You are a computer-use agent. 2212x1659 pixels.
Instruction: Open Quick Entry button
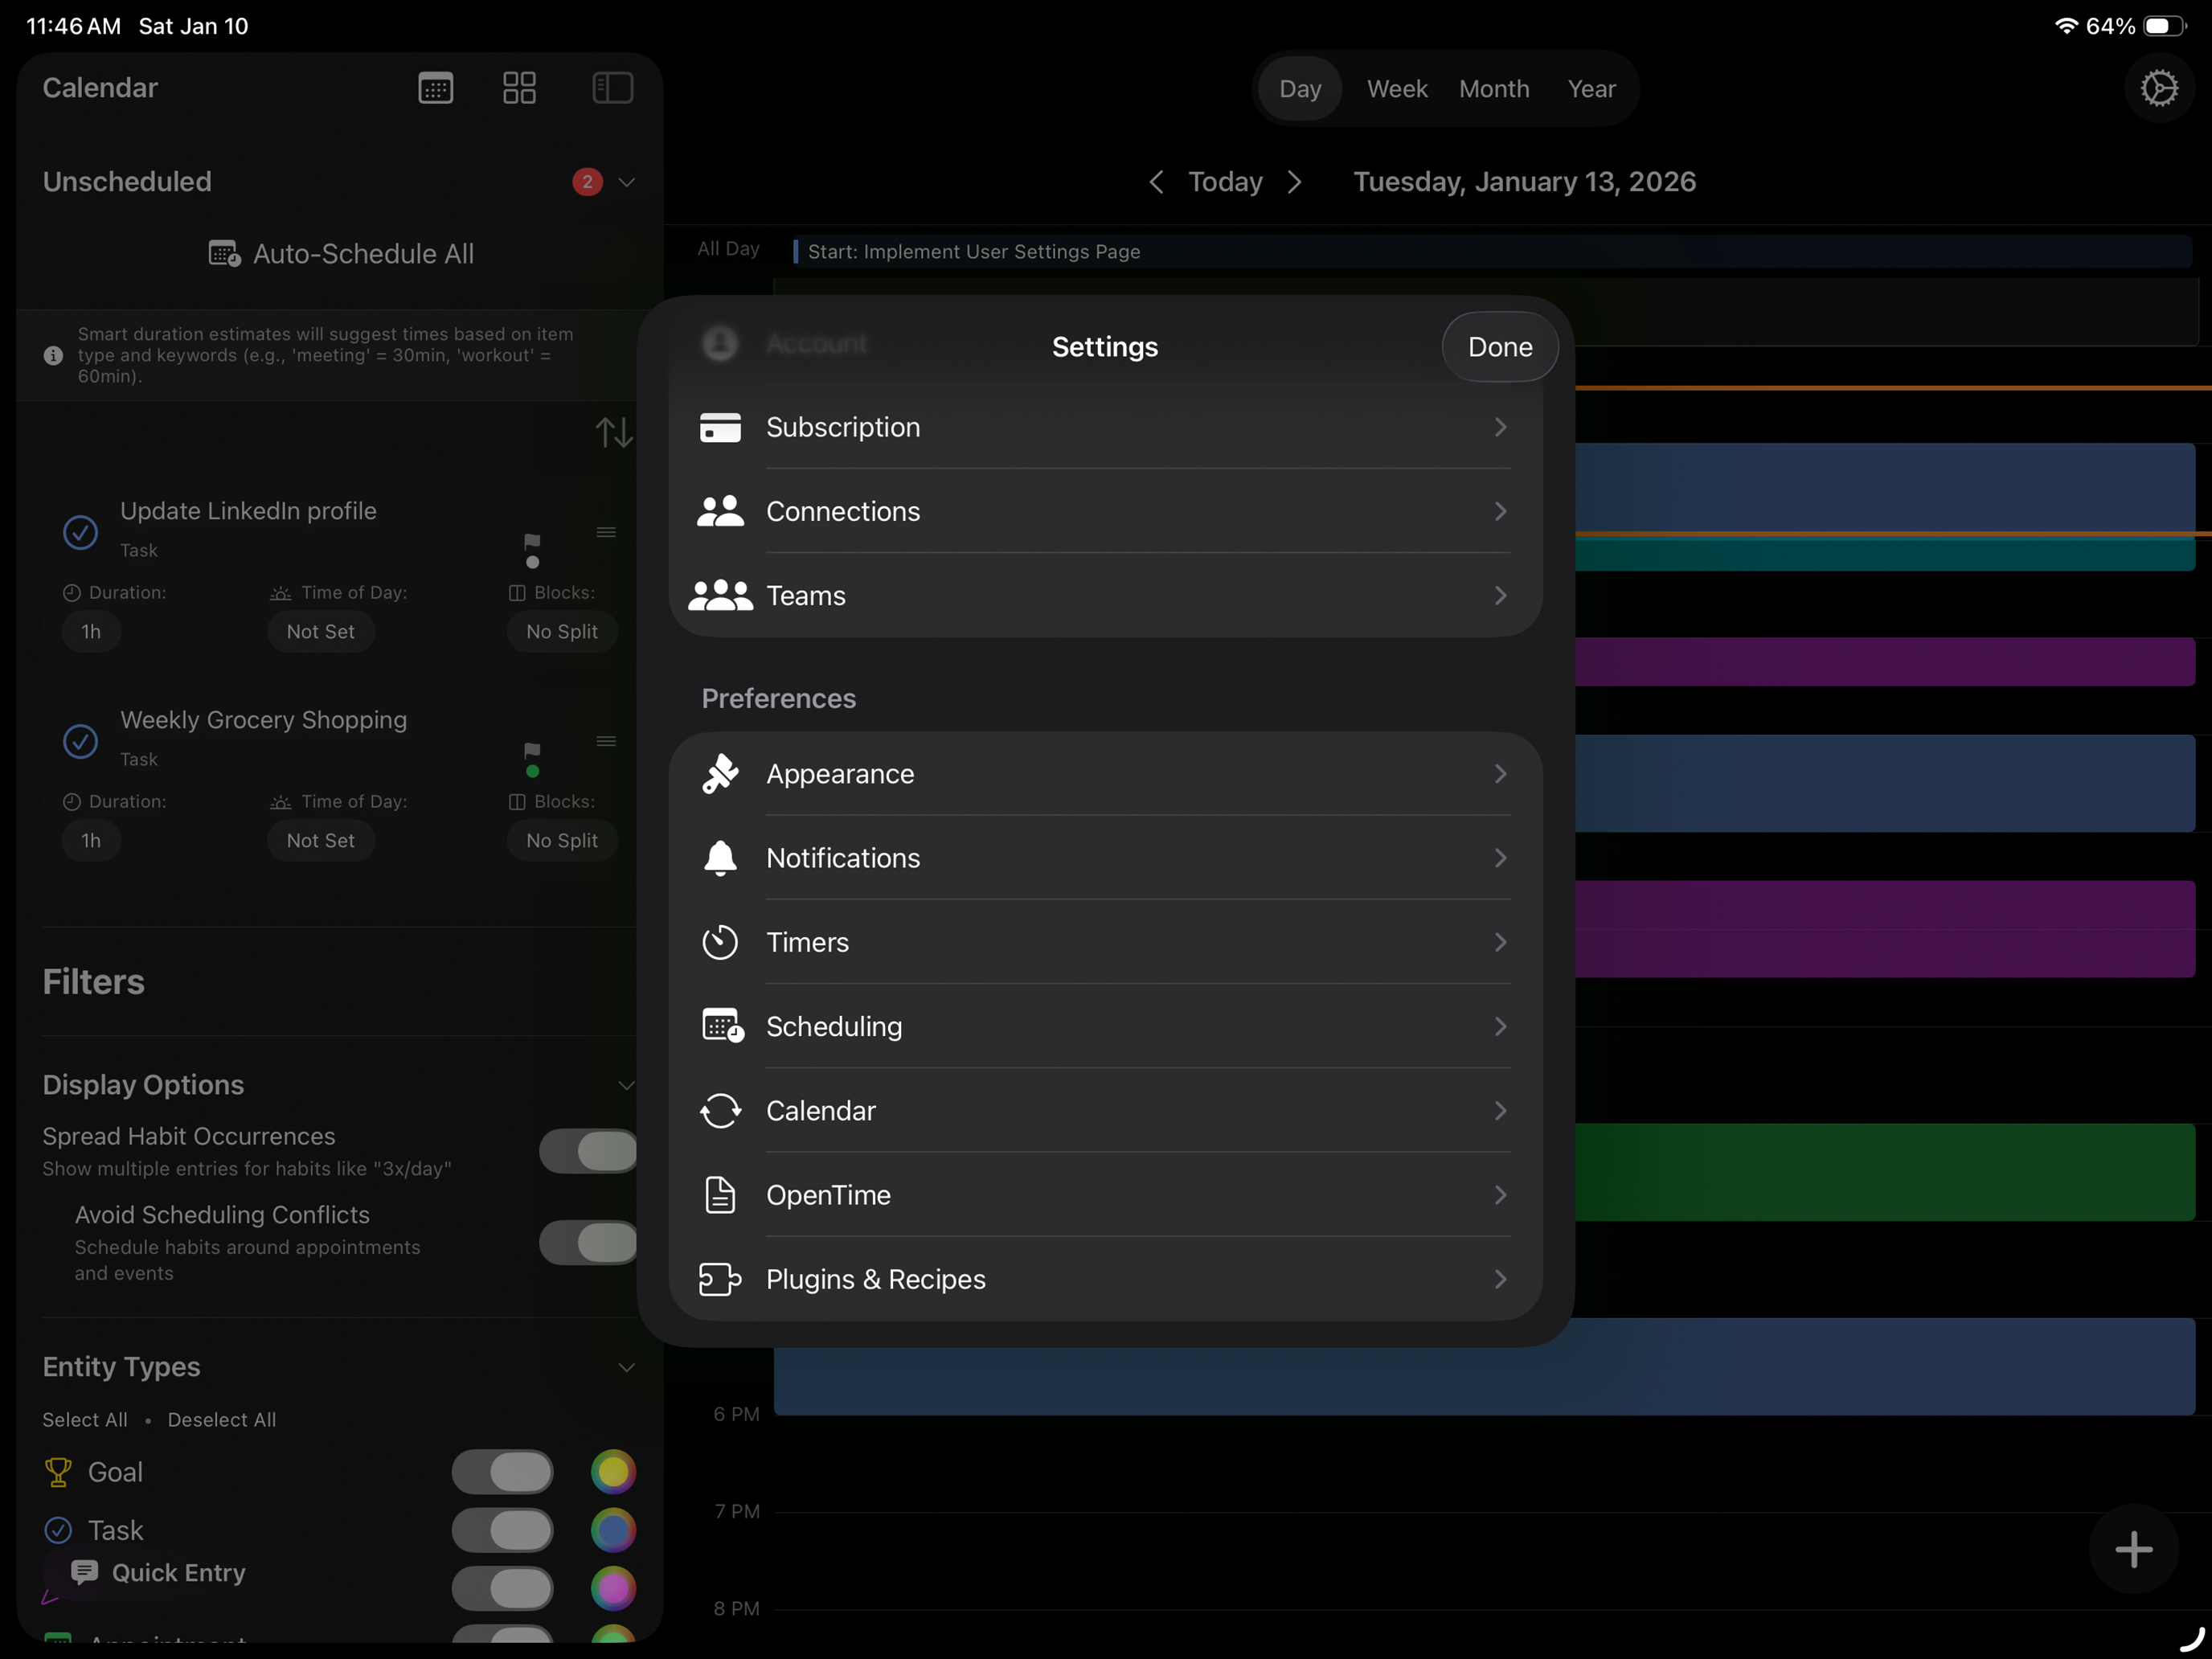coord(157,1573)
